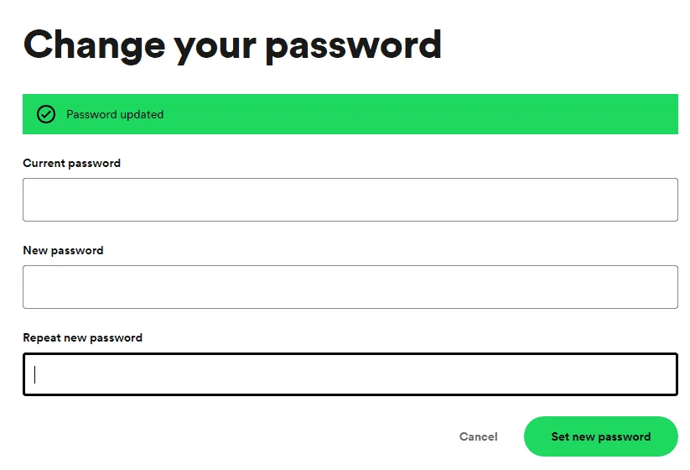Screen dimensions: 690x470
Task: Click the checkmark icon in the green banner
Action: [46, 114]
